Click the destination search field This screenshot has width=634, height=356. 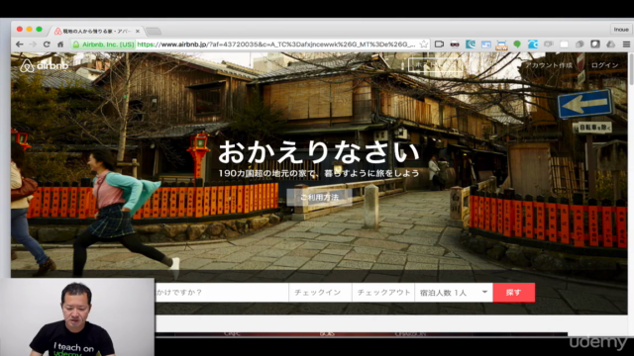(222, 293)
